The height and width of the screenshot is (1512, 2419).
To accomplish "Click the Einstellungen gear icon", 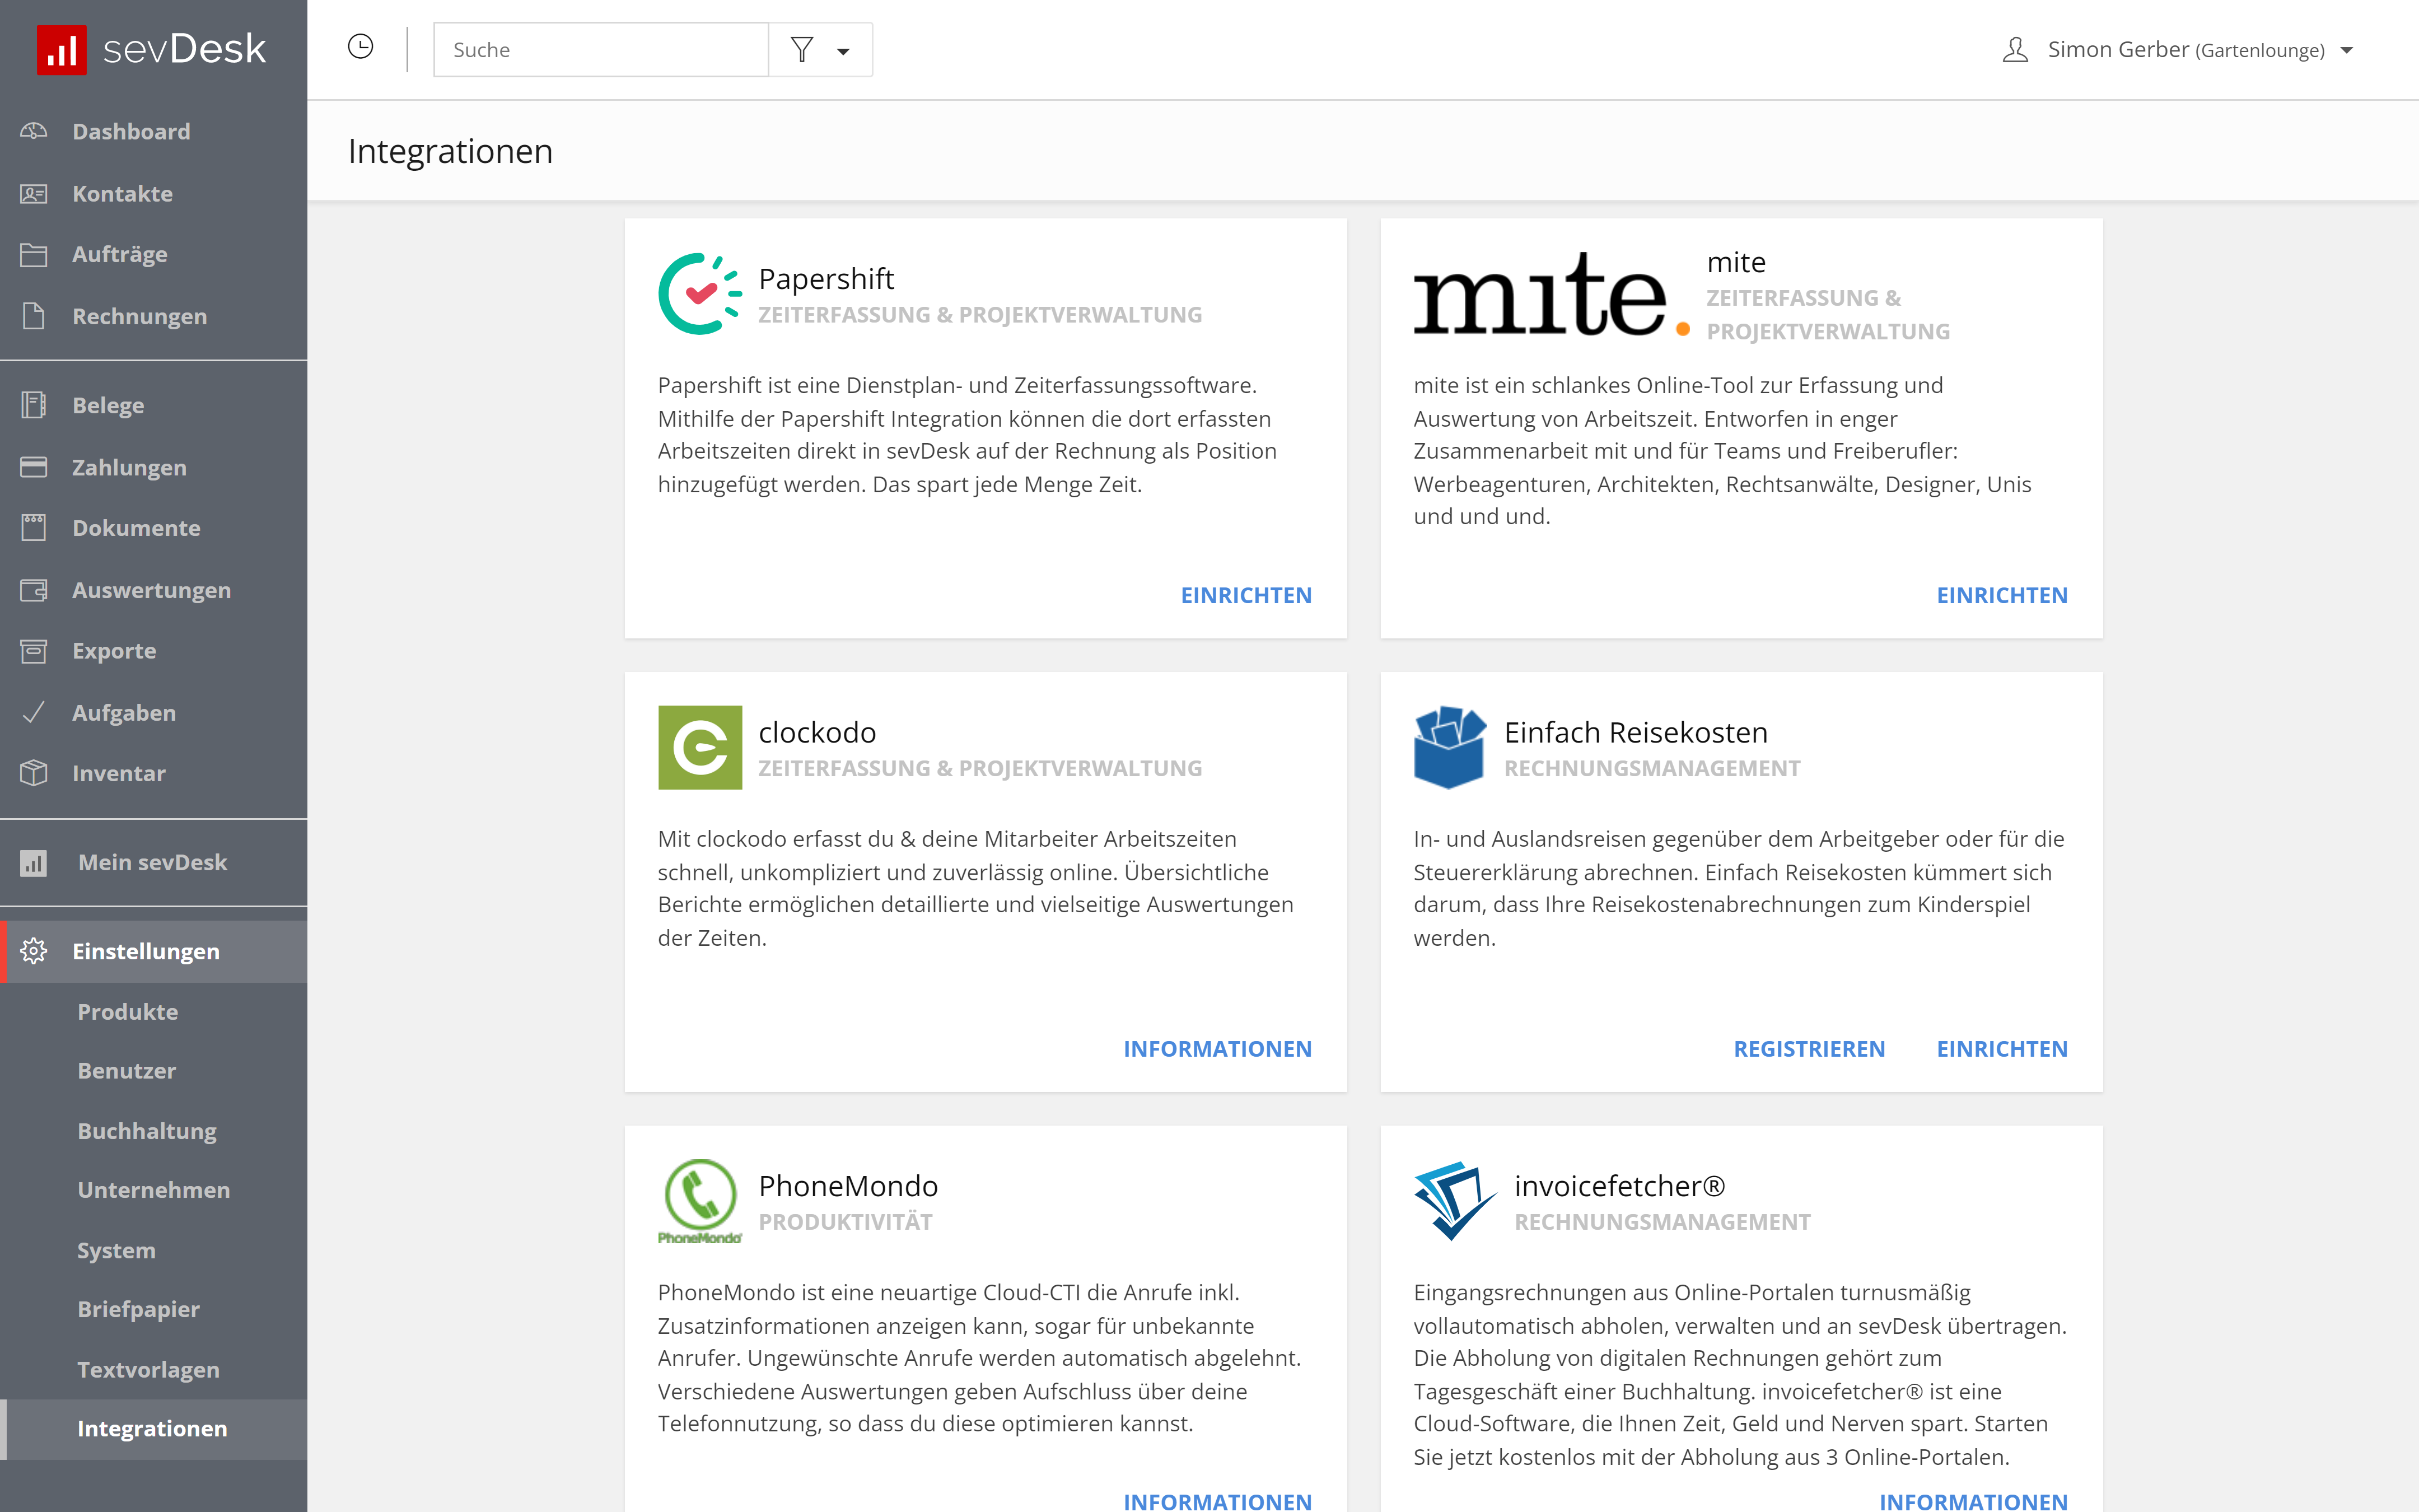I will tap(34, 951).
